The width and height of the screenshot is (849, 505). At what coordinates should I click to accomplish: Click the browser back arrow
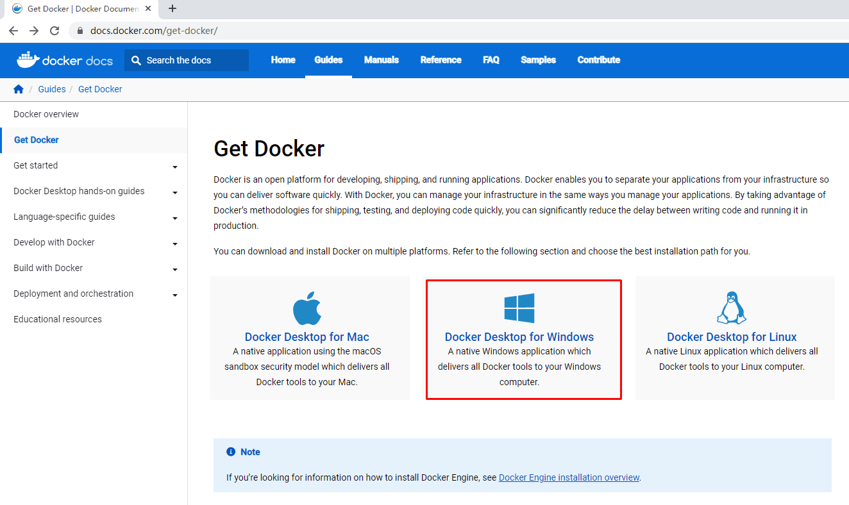click(x=13, y=30)
